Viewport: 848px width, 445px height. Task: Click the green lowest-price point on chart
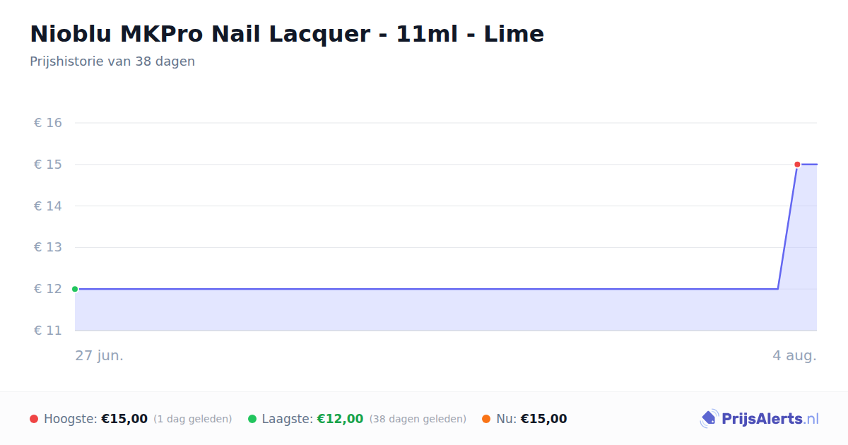[x=75, y=289]
